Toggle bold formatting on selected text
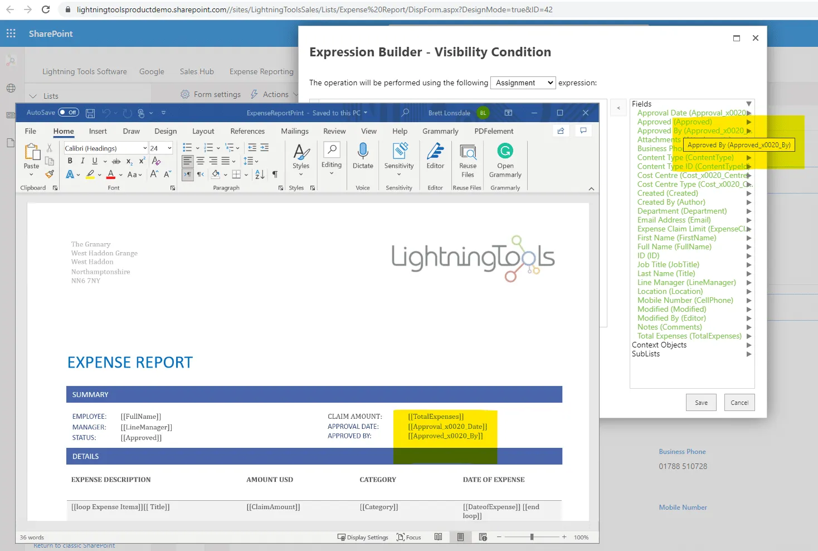818x551 pixels. pyautogui.click(x=70, y=161)
